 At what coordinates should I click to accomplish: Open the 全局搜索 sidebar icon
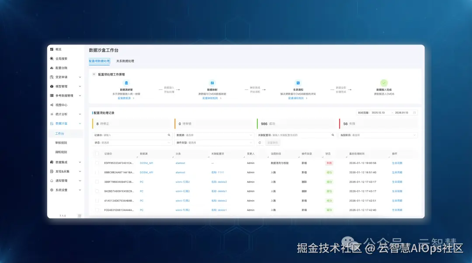[x=51, y=58]
